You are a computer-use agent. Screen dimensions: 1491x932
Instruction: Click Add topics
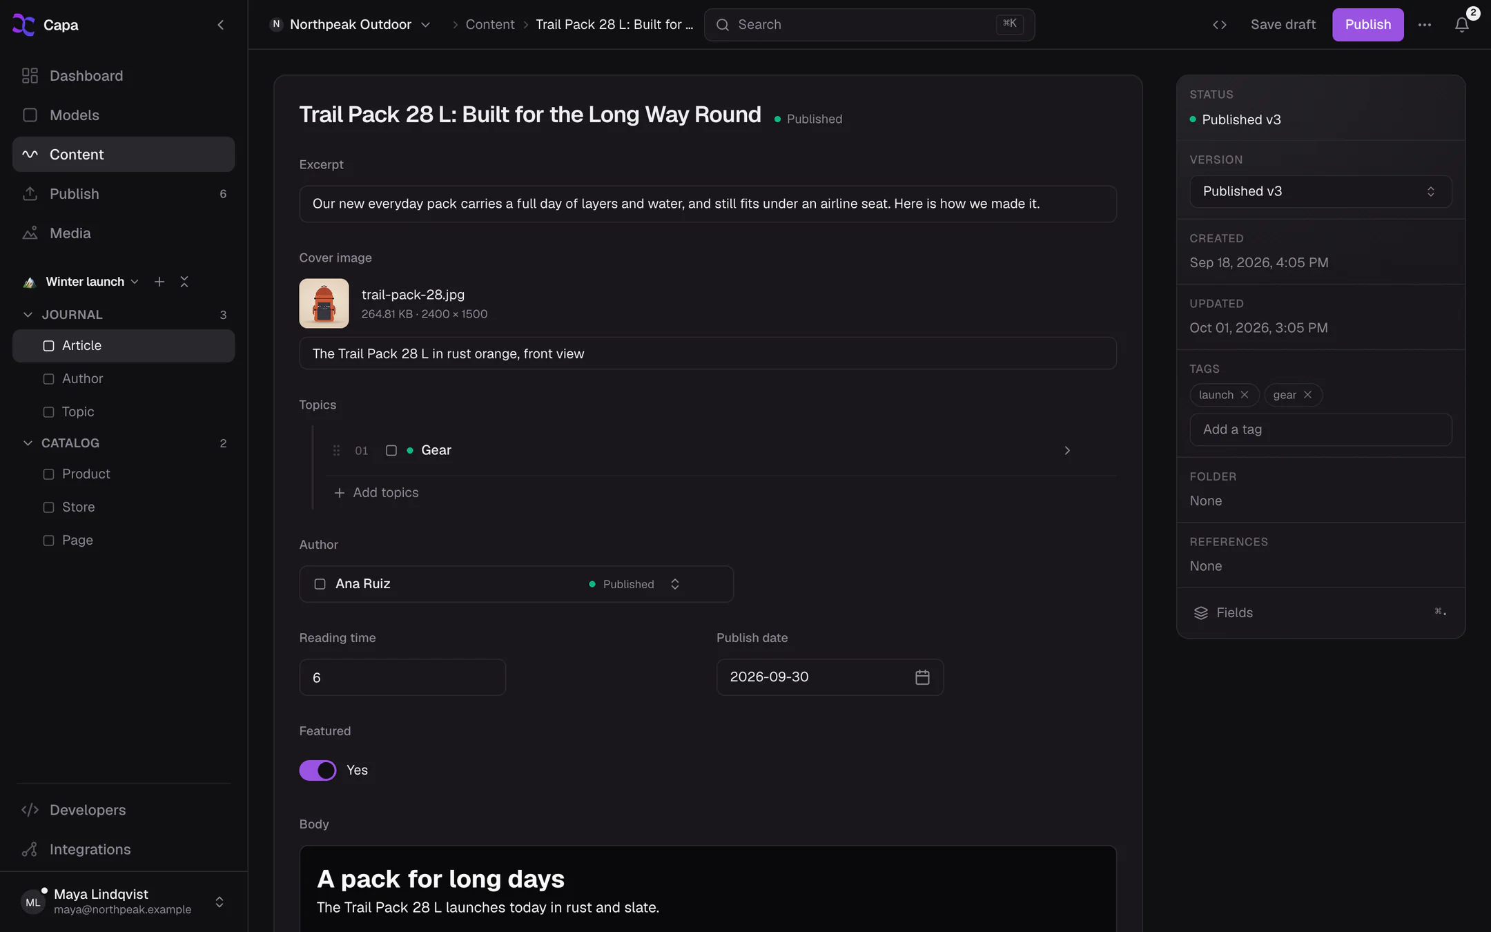(377, 493)
